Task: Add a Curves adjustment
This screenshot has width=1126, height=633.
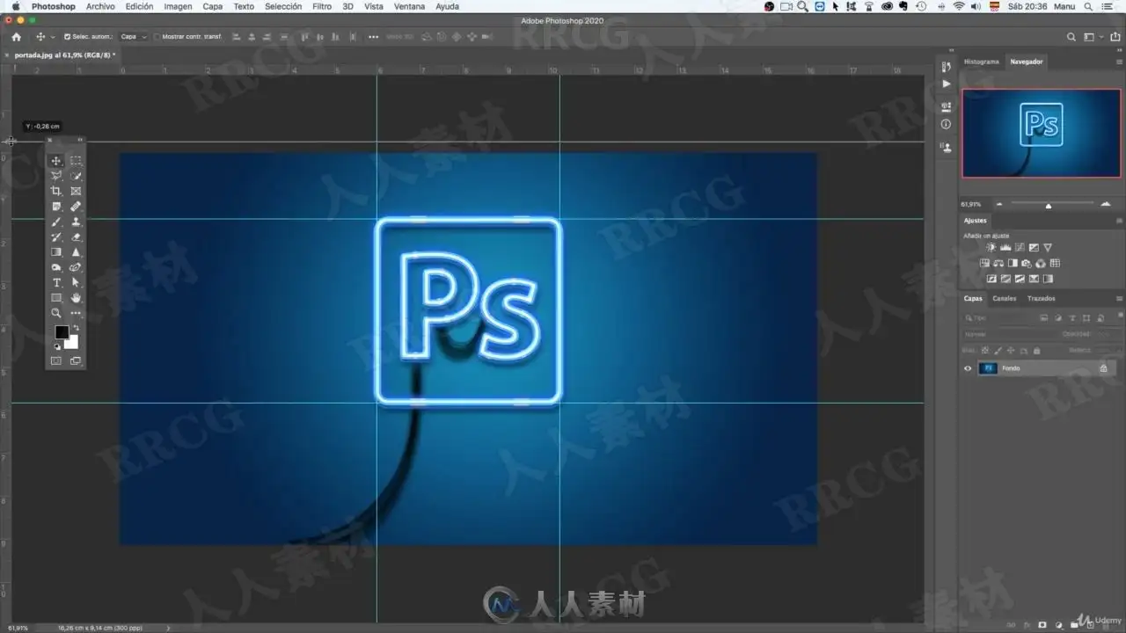Action: tap(1020, 248)
